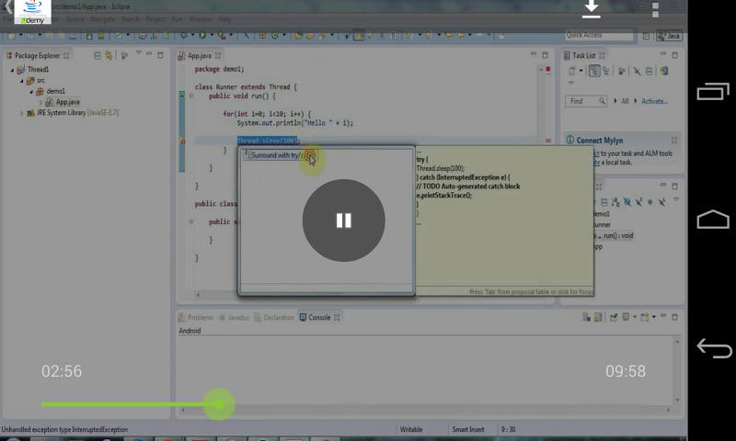Toggle Hide Fields in Outline
This screenshot has width=736, height=441.
tap(627, 202)
